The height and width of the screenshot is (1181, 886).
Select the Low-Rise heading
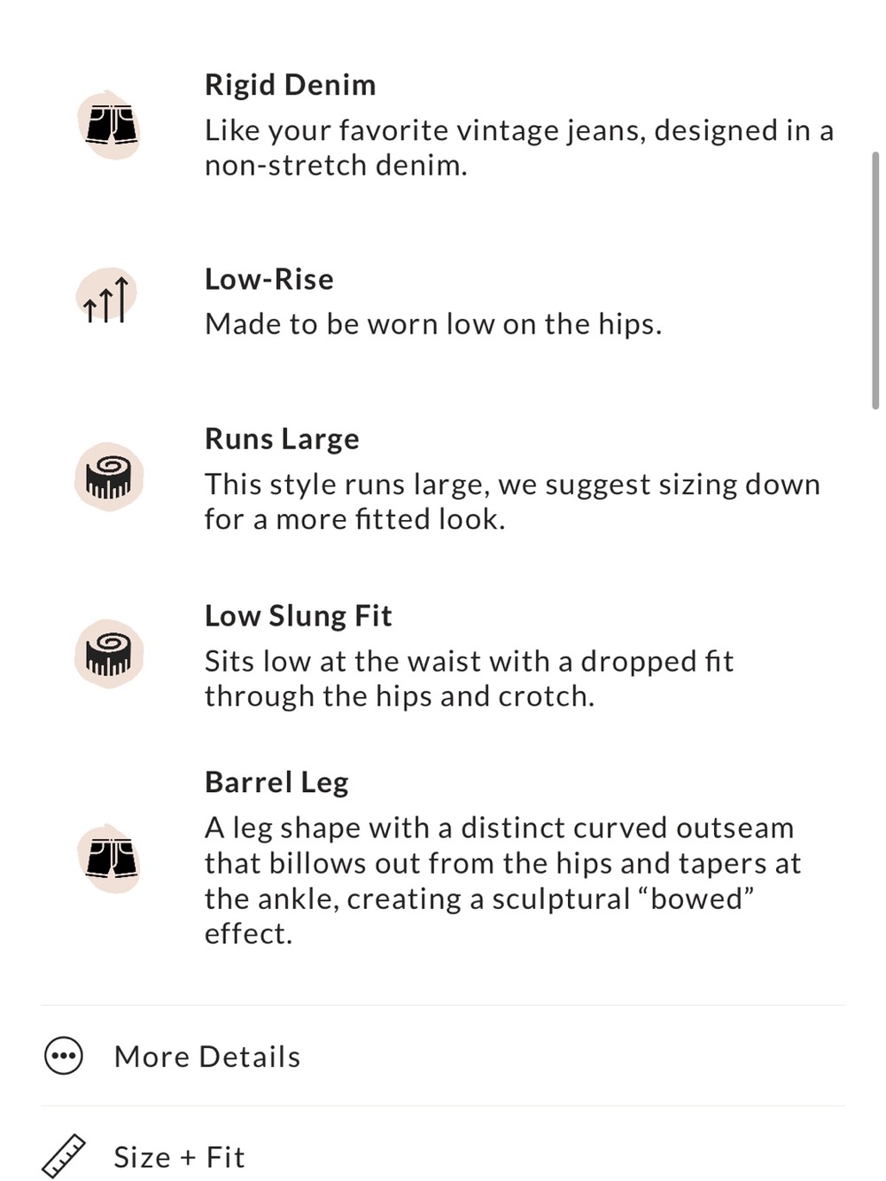(269, 279)
